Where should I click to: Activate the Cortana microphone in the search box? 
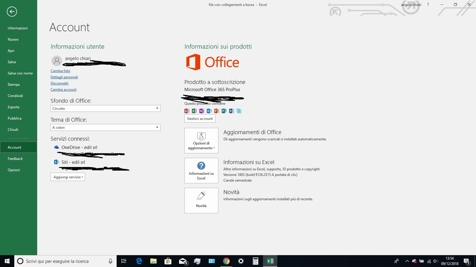tap(110, 261)
